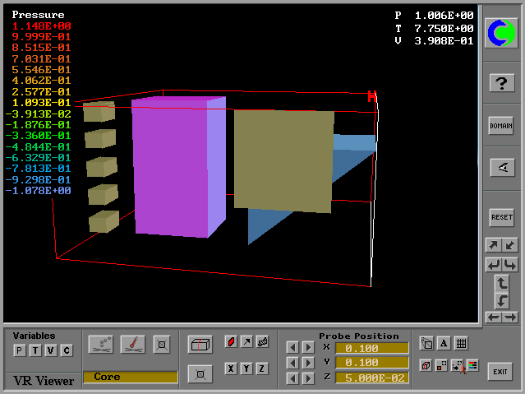Image resolution: width=525 pixels, height=394 pixels.
Task: Toggle the V velocity variable
Action: (50, 350)
